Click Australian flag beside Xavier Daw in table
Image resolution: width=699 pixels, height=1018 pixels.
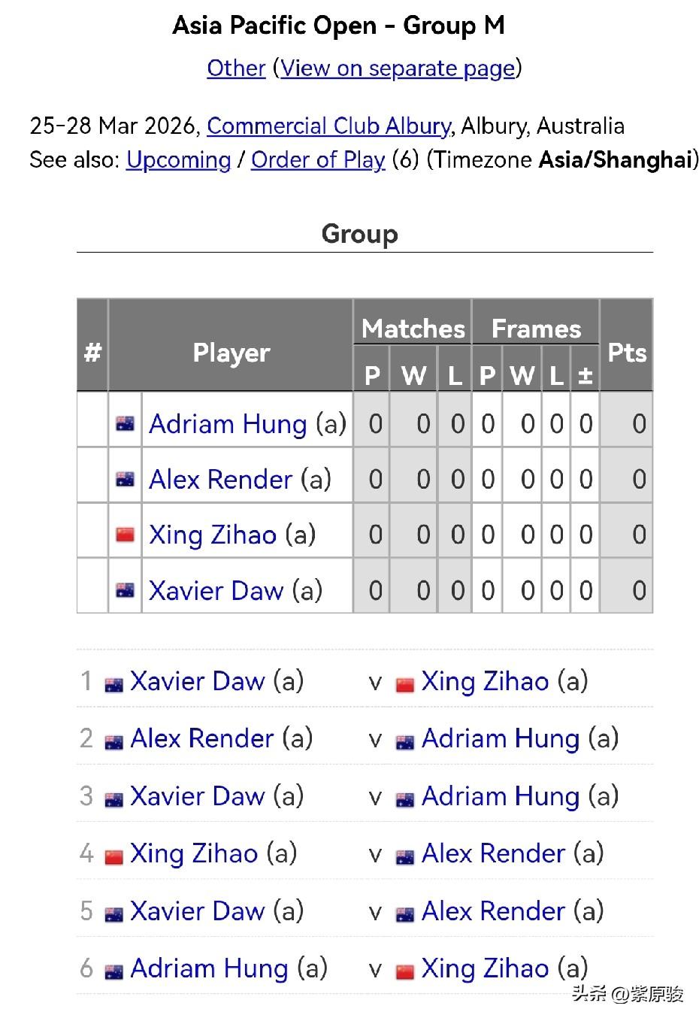[x=125, y=590]
